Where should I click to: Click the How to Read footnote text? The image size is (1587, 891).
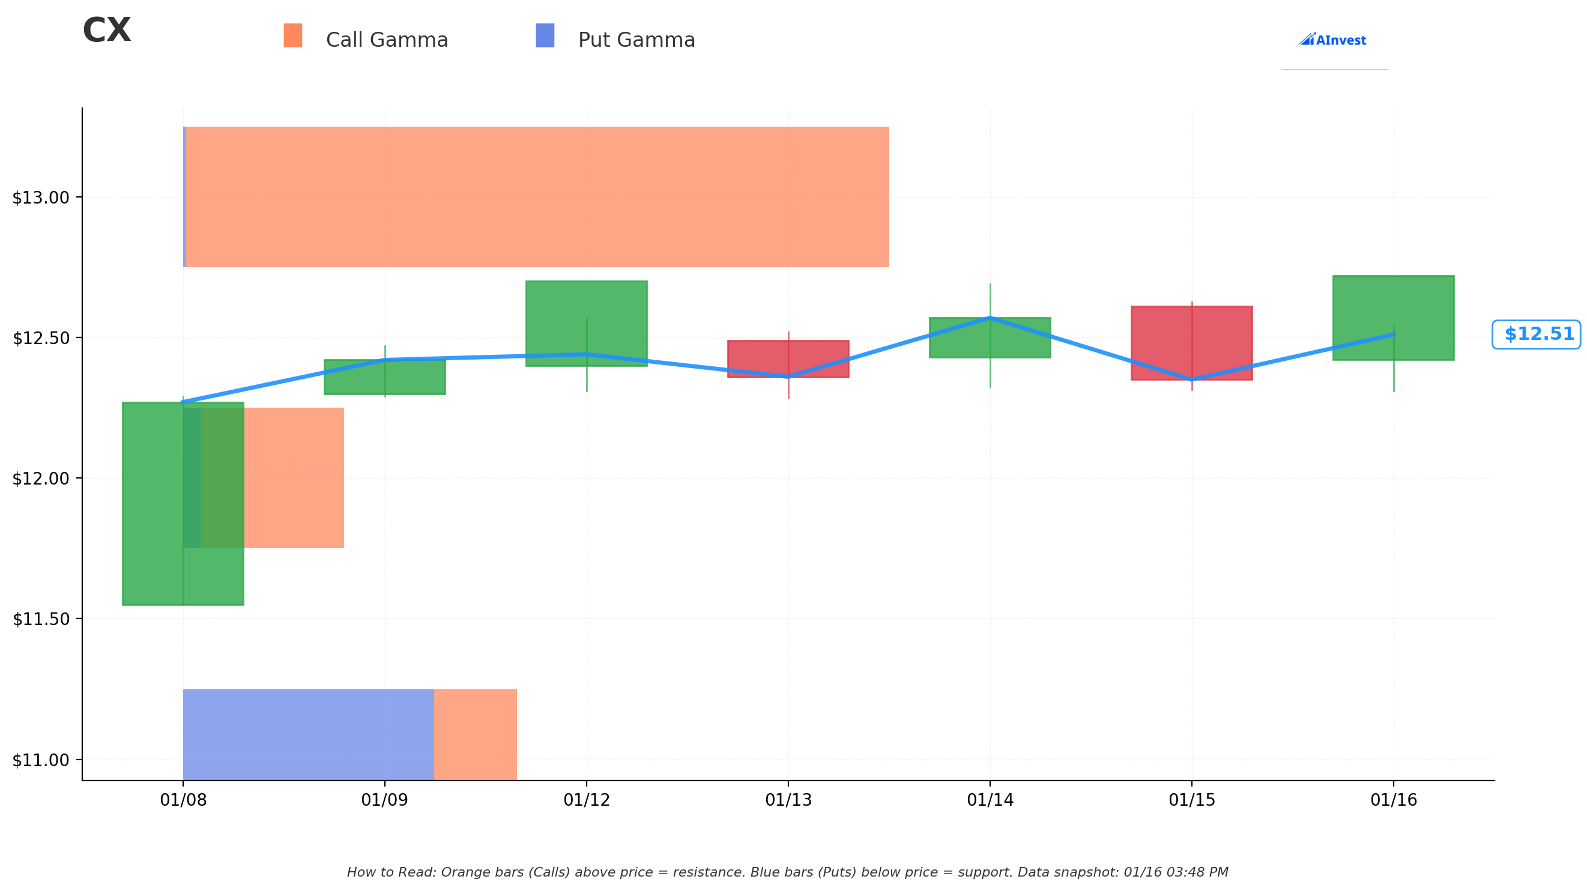787,872
